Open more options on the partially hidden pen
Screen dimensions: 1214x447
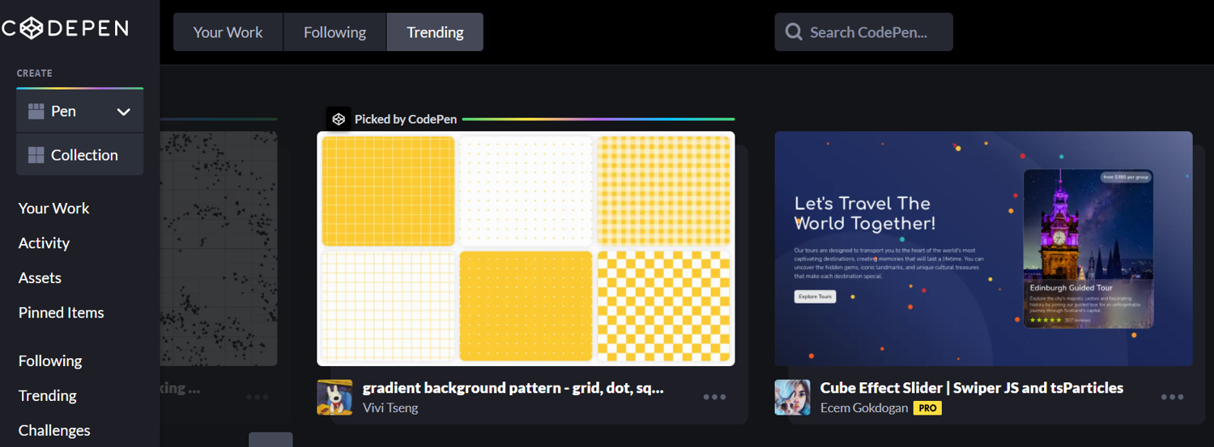coord(258,397)
